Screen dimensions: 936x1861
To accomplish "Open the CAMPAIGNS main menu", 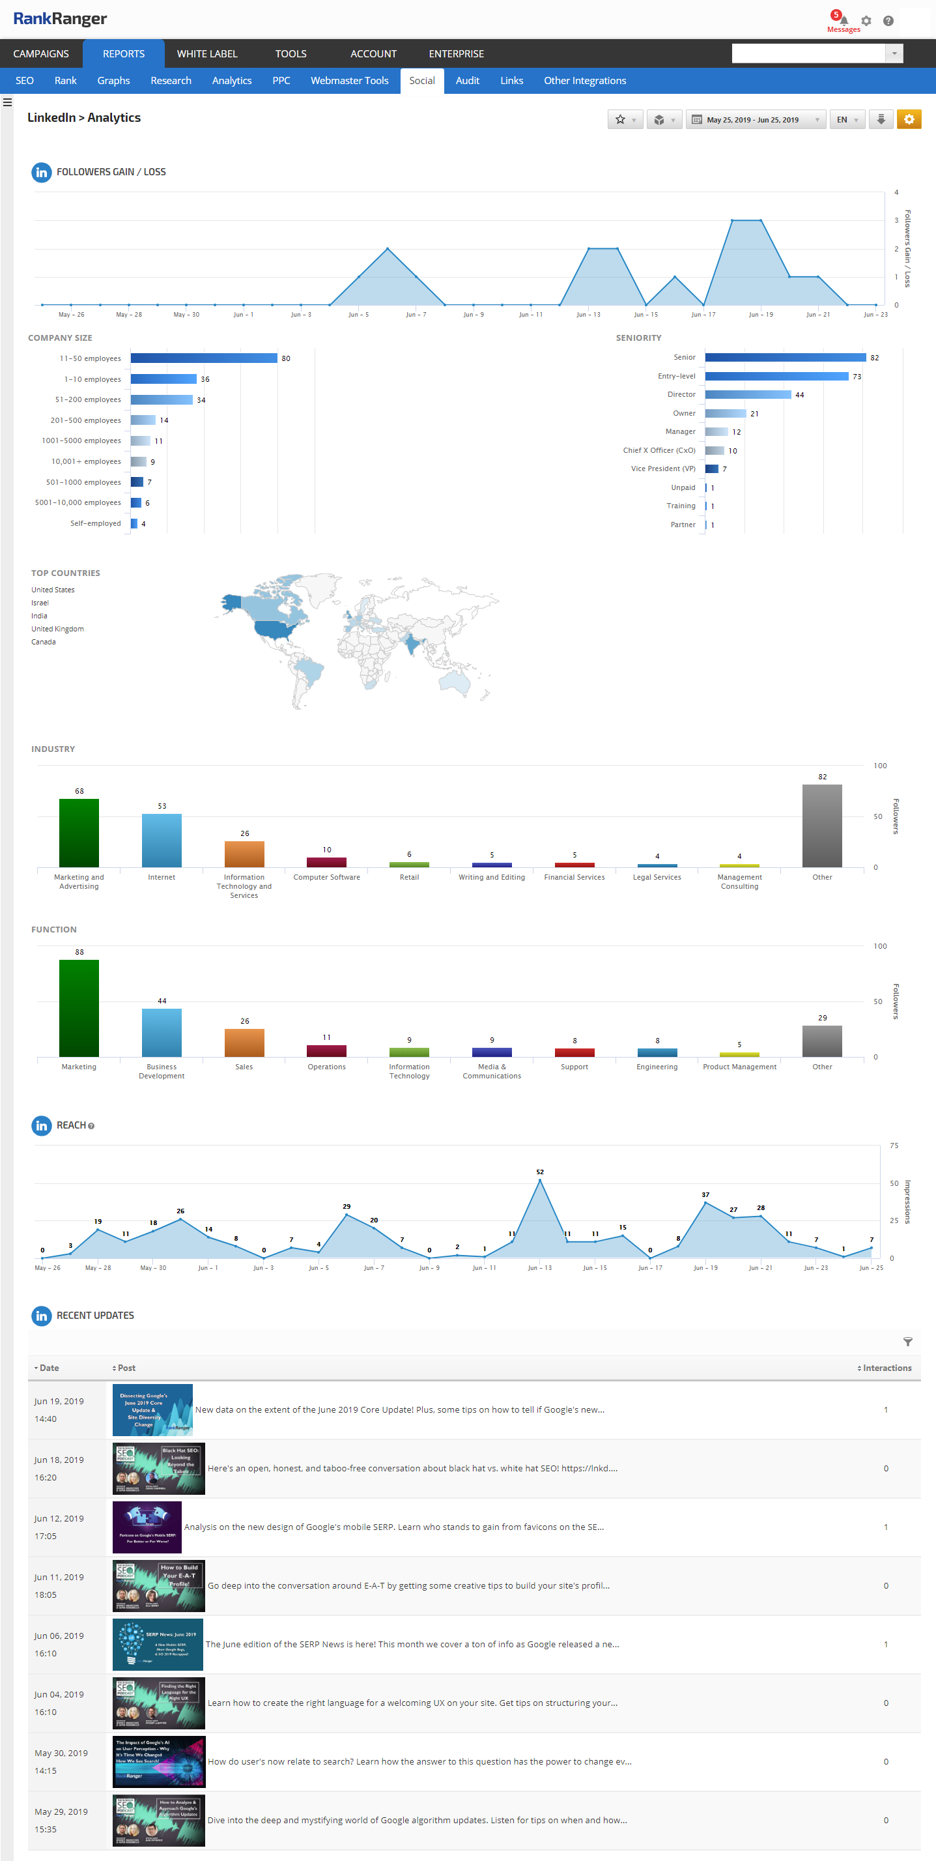I will 41,53.
